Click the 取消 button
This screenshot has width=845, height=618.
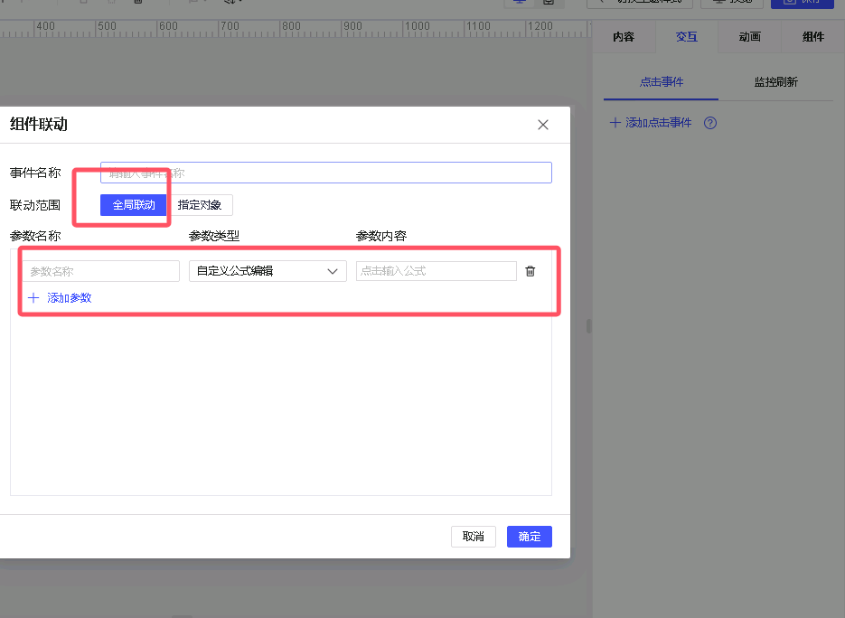[x=474, y=537]
